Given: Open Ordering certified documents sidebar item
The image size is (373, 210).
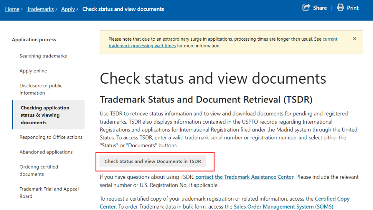Looking at the screenshot, I should 39,170.
